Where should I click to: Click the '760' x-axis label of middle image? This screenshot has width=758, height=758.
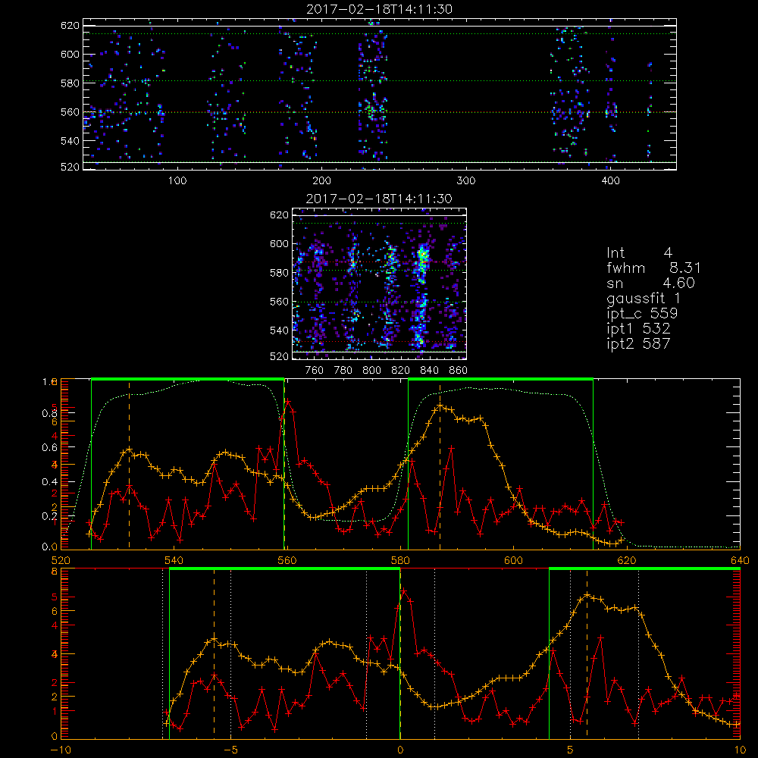(315, 371)
